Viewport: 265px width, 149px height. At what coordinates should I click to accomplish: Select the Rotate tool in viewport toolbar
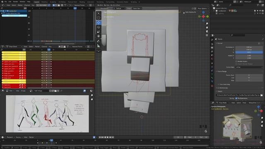point(99,27)
